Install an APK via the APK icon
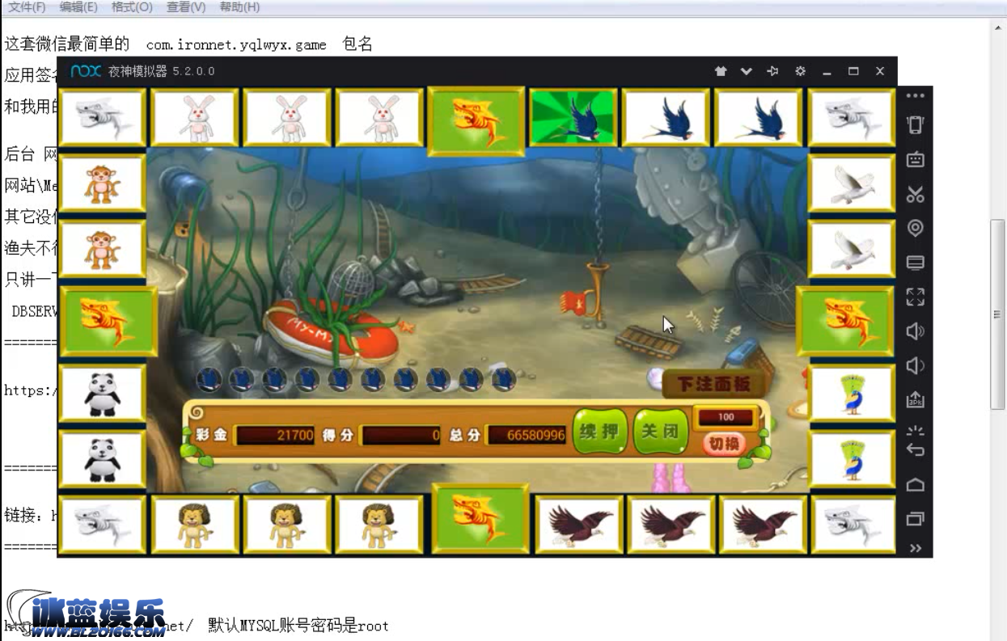This screenshot has width=1007, height=641. (x=915, y=400)
